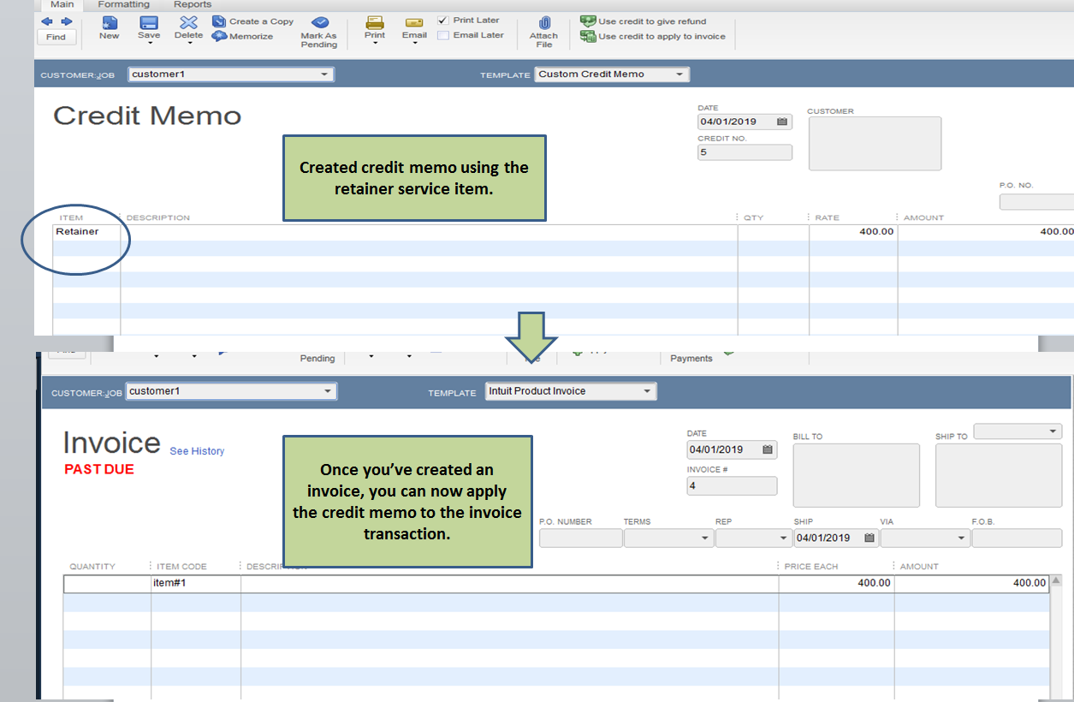The width and height of the screenshot is (1074, 702).
Task: Click the P.O. Number field on invoice
Action: (x=580, y=538)
